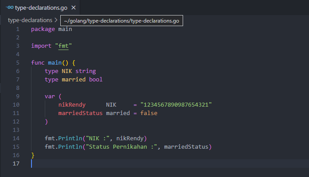Click "nikRendy" argument on line 14
Screen dimensions: 309x177
pyautogui.click(x=130, y=139)
